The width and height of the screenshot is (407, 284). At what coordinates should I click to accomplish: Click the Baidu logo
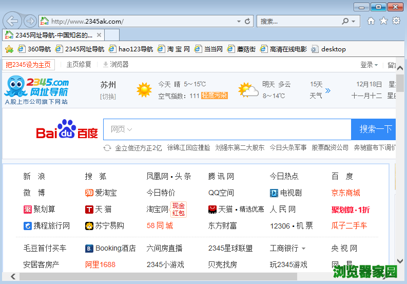(67, 130)
